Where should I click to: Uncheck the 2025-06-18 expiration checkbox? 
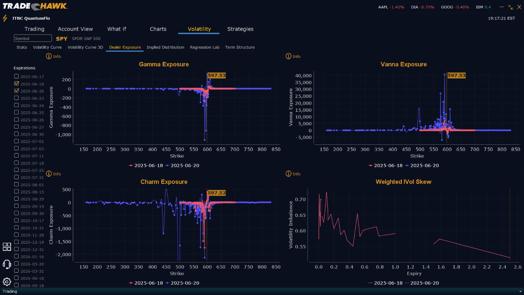tap(16, 84)
